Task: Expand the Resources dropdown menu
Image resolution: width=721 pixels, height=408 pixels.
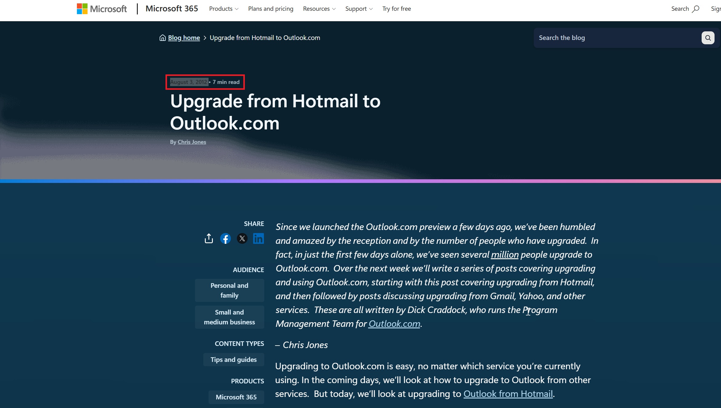Action: [x=319, y=9]
